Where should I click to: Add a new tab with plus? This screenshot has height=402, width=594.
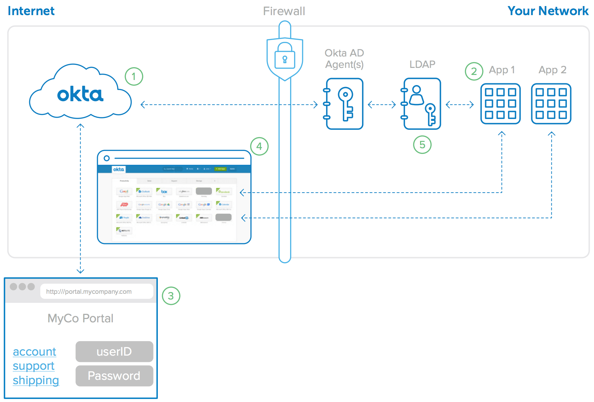215,181
